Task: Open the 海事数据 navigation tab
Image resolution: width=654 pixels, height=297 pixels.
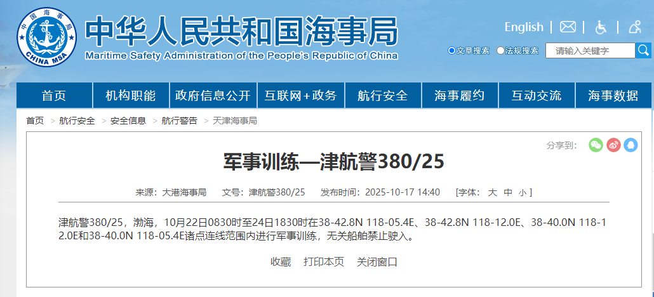Action: tap(613, 96)
